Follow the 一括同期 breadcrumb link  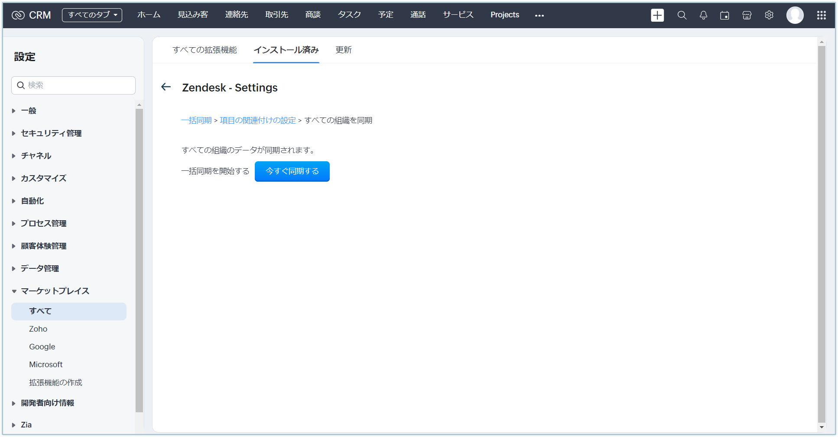[x=197, y=121]
